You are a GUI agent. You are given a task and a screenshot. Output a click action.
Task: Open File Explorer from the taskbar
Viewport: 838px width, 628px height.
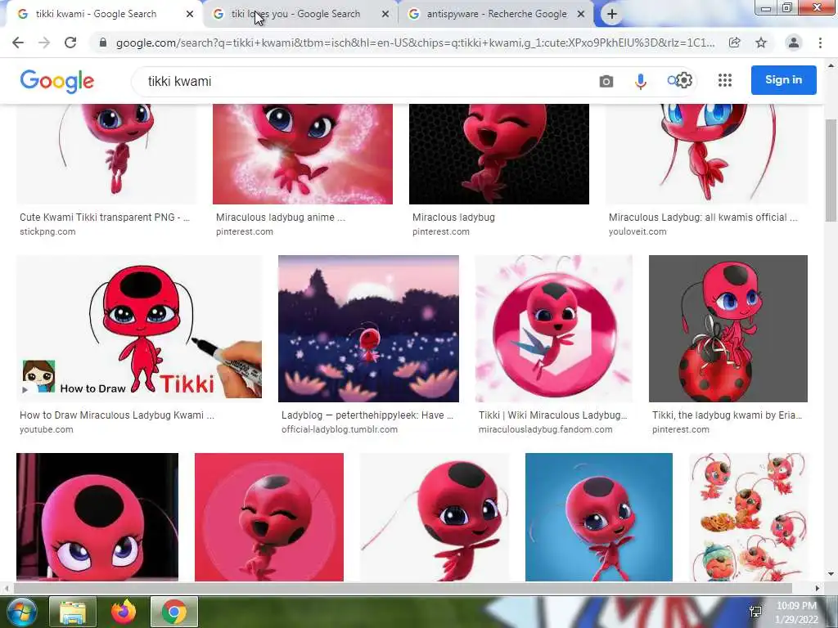coord(73,612)
